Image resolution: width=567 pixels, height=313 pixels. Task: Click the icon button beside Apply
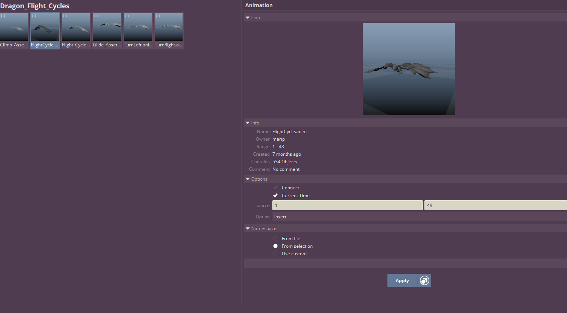tap(424, 281)
